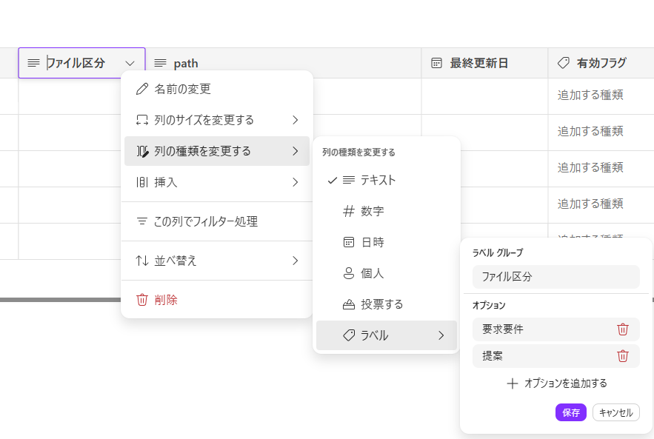Click the red trash icon beside 削除
The image size is (654, 439).
coord(141,300)
